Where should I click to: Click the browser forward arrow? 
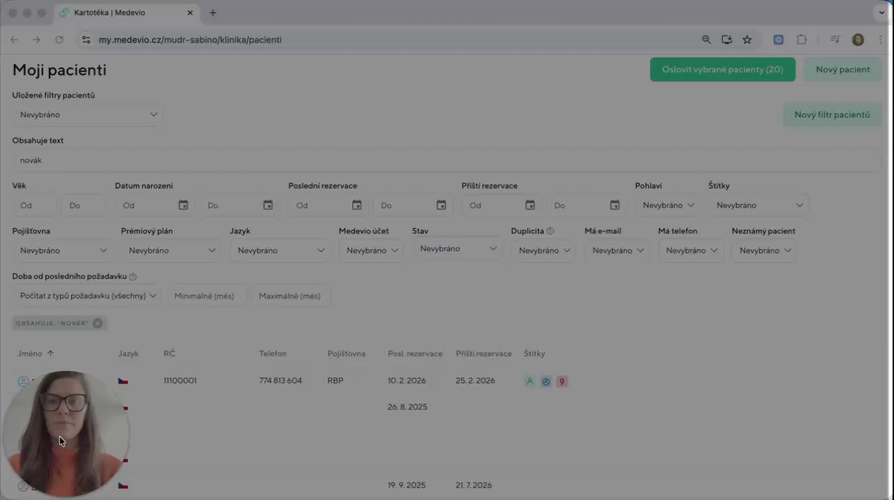pos(36,40)
